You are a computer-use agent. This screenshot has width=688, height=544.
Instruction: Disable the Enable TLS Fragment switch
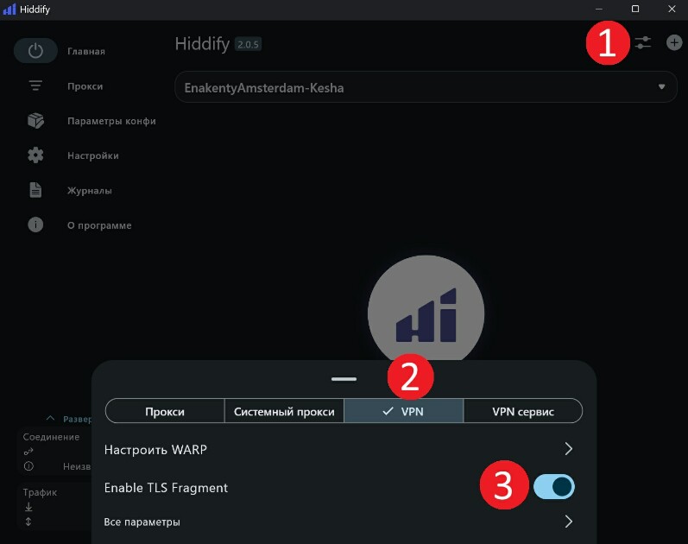pos(553,486)
